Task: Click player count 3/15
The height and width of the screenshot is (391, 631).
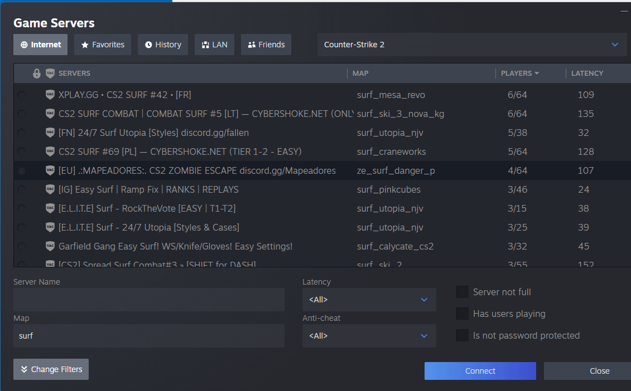Action: (518, 208)
